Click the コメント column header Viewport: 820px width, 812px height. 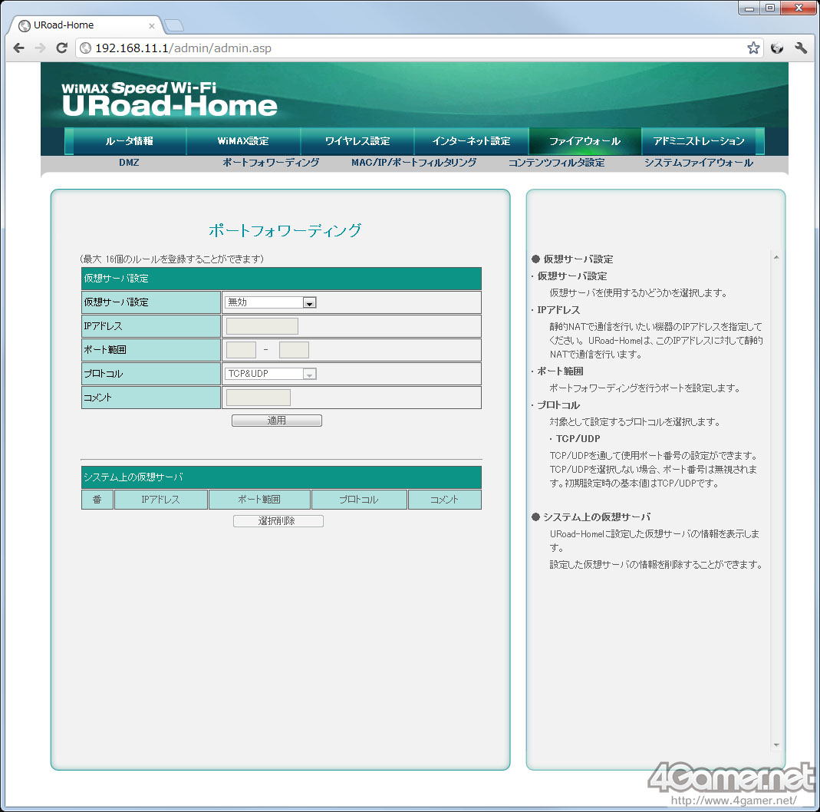click(444, 500)
